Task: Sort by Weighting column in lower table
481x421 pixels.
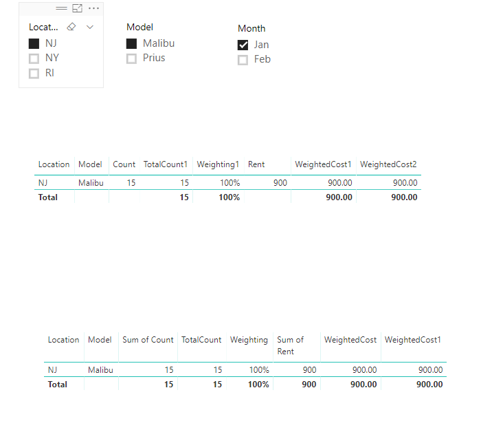Action: click(x=249, y=340)
